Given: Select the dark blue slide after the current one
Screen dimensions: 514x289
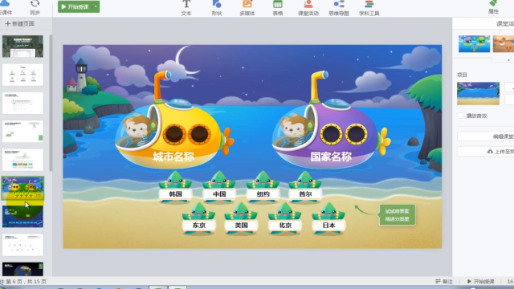Looking at the screenshot, I should point(22,217).
